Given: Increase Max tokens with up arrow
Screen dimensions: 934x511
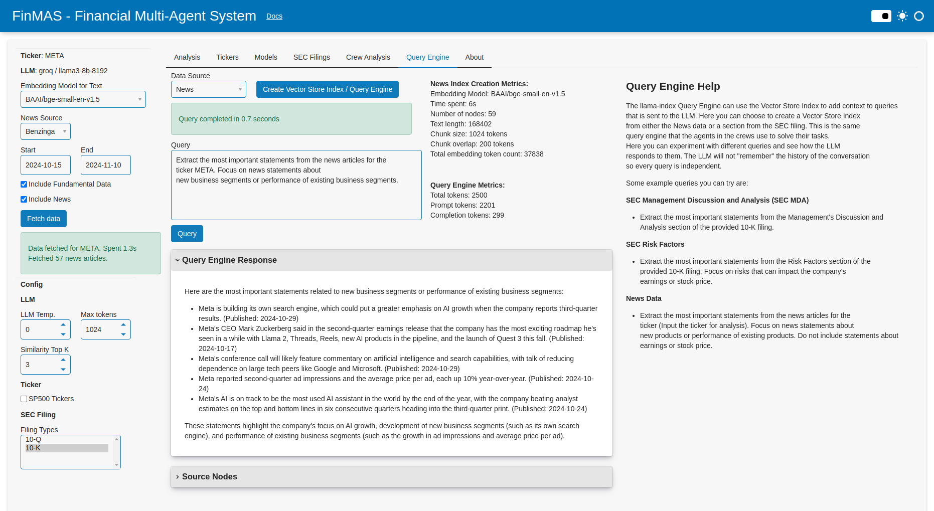Looking at the screenshot, I should coord(123,324).
